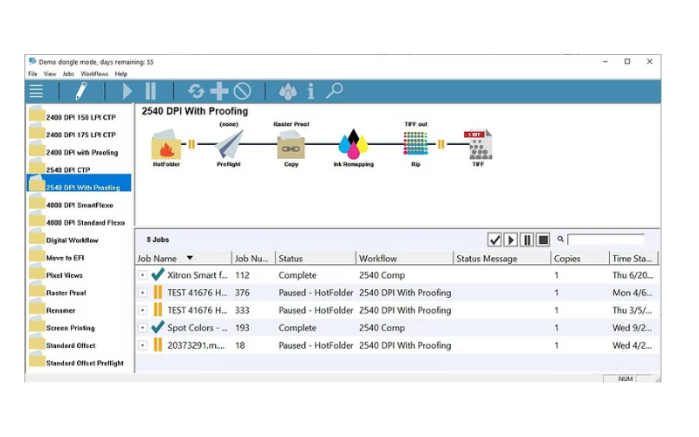
Task: Toggle the stop filter button above jobs
Action: [x=543, y=239]
